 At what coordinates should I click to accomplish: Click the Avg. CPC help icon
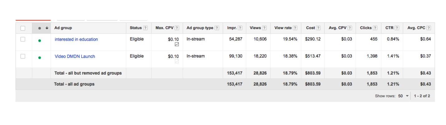point(429,28)
